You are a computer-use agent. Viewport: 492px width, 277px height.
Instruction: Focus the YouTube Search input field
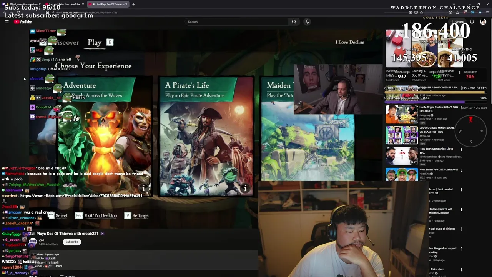click(236, 22)
